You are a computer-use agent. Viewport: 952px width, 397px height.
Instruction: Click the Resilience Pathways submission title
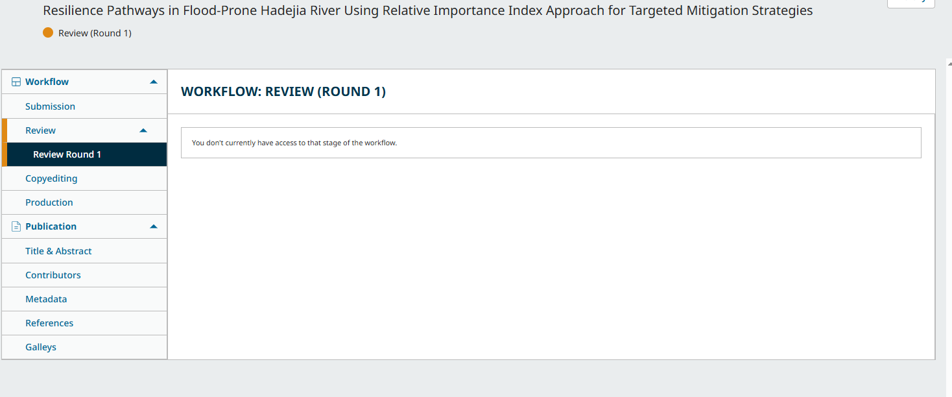[x=427, y=10]
